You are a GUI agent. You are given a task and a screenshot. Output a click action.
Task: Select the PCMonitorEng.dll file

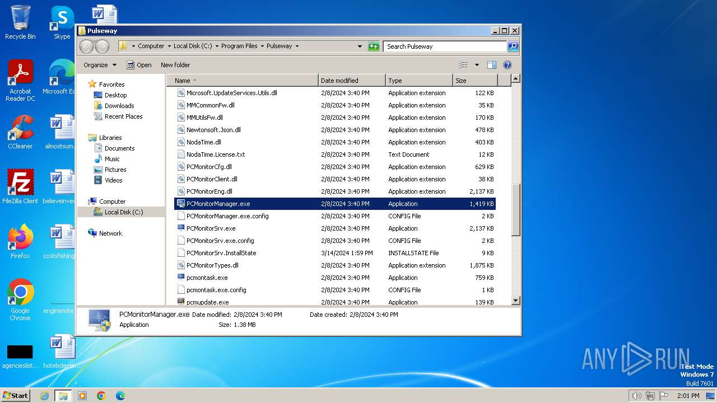(x=209, y=191)
